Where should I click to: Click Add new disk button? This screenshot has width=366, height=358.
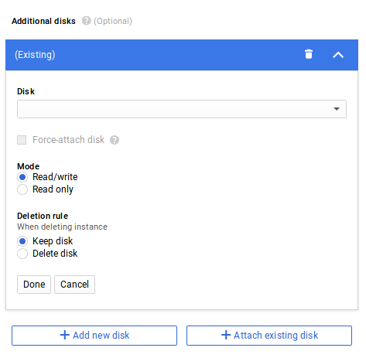[x=94, y=336]
